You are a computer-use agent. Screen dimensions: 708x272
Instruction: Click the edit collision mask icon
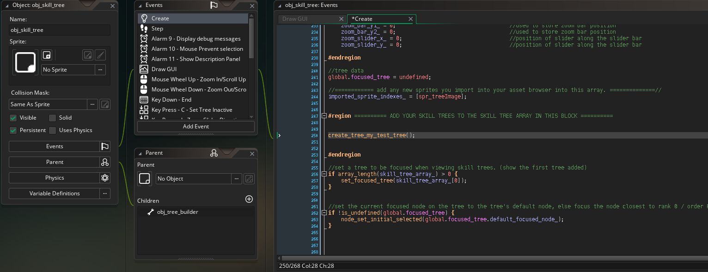105,104
